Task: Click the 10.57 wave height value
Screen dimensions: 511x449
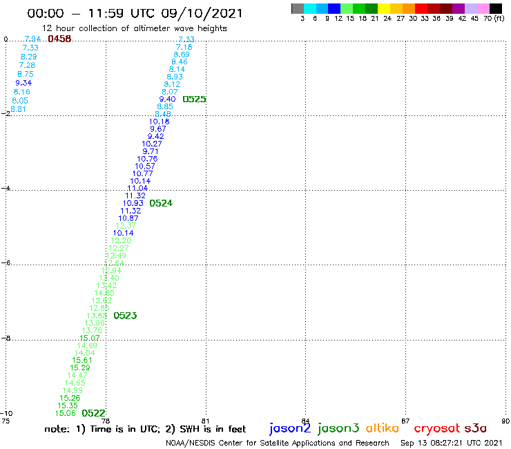Action: coord(145,166)
